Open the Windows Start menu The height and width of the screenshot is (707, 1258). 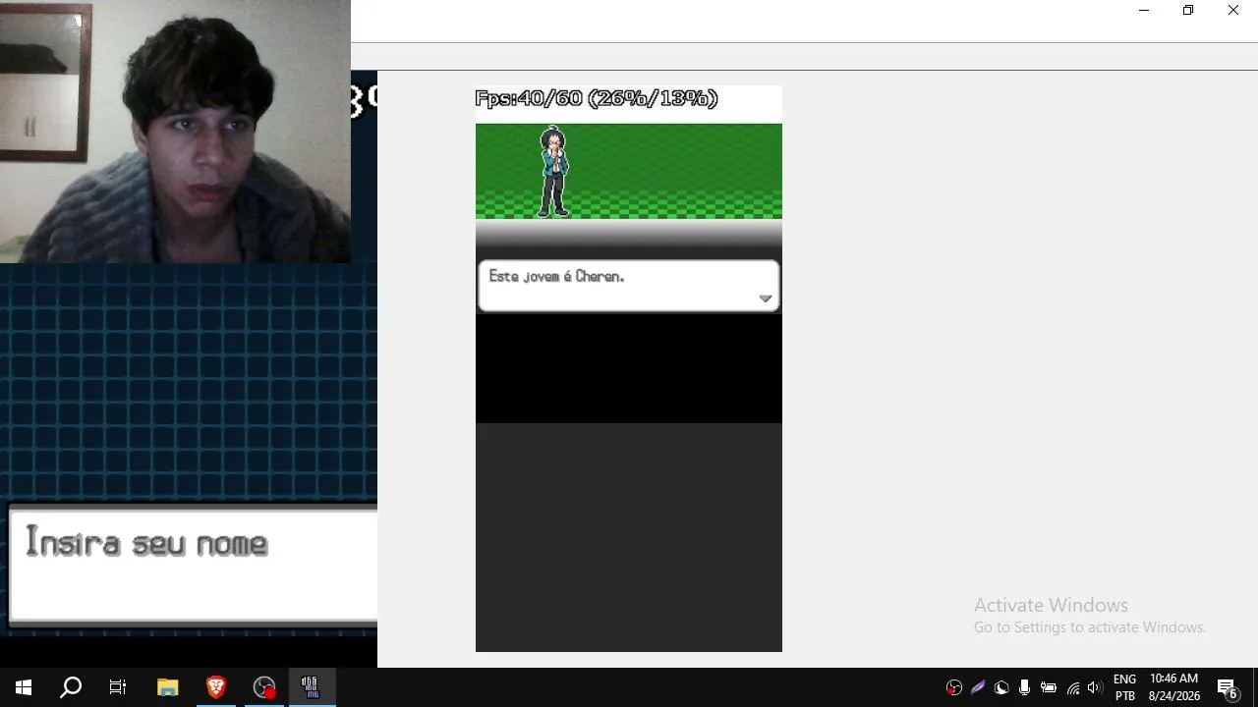pos(24,687)
